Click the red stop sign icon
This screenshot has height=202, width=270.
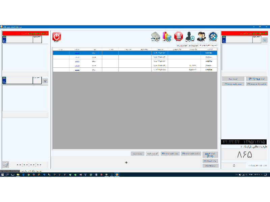(x=179, y=36)
